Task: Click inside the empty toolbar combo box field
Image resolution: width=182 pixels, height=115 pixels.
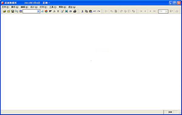Action: 30,11
